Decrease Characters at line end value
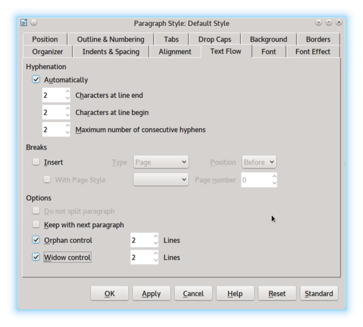The width and height of the screenshot is (363, 327). pos(68,99)
